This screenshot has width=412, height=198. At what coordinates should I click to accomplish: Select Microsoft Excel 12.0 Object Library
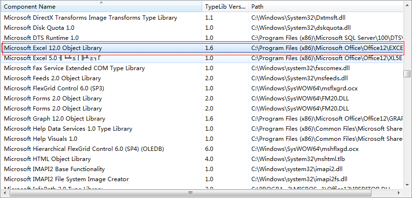53,48
